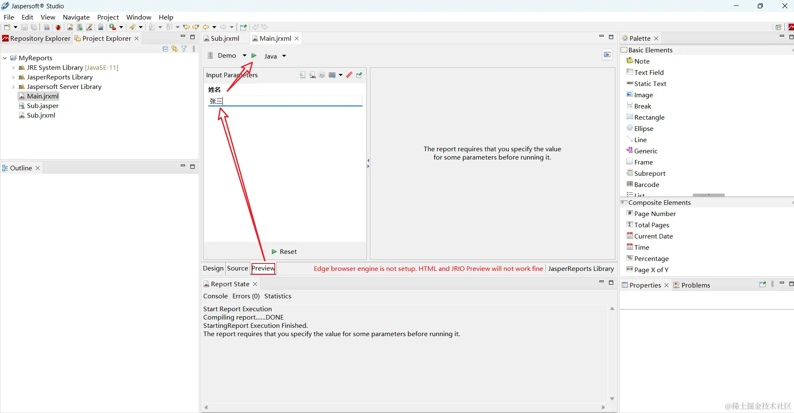Click the binary 010 toolbar icon
Viewport: 794px width, 413px height.
47,27
